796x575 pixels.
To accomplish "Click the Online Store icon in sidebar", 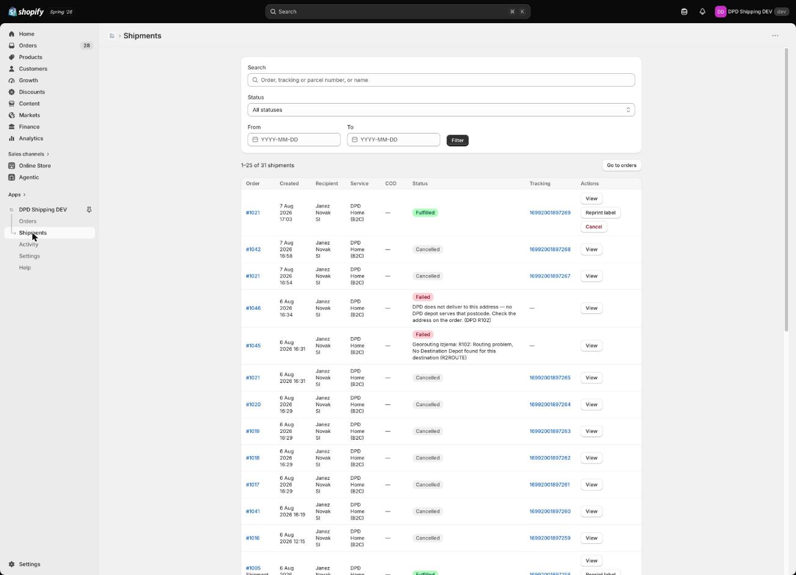I will point(12,166).
